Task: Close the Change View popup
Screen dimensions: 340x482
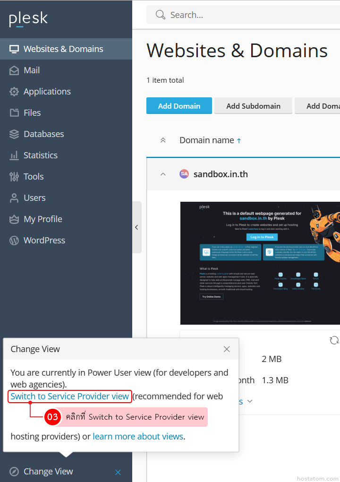Action: 227,349
